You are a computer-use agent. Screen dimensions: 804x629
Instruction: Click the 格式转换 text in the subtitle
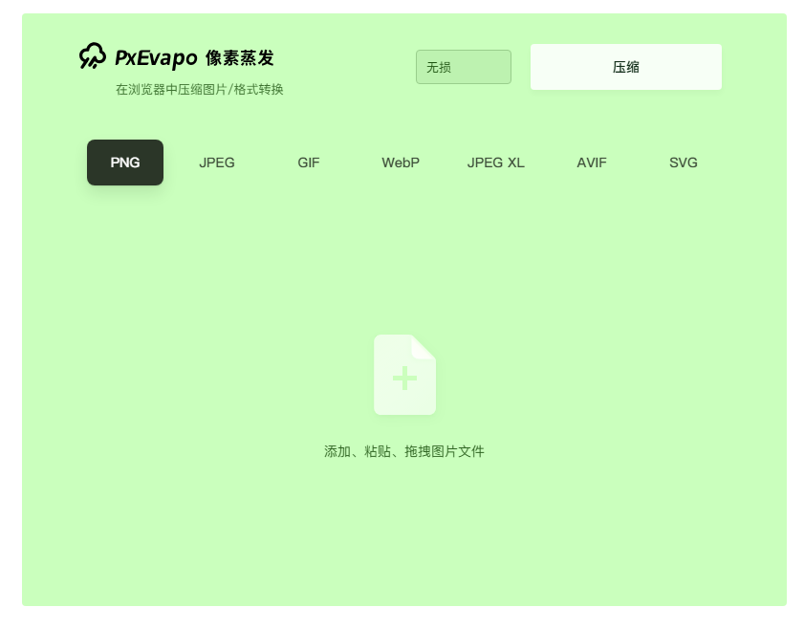tap(259, 90)
